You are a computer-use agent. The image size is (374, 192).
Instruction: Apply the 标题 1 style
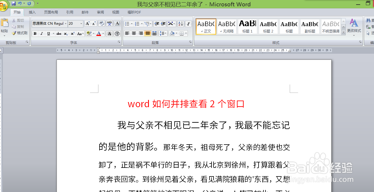pos(248,27)
